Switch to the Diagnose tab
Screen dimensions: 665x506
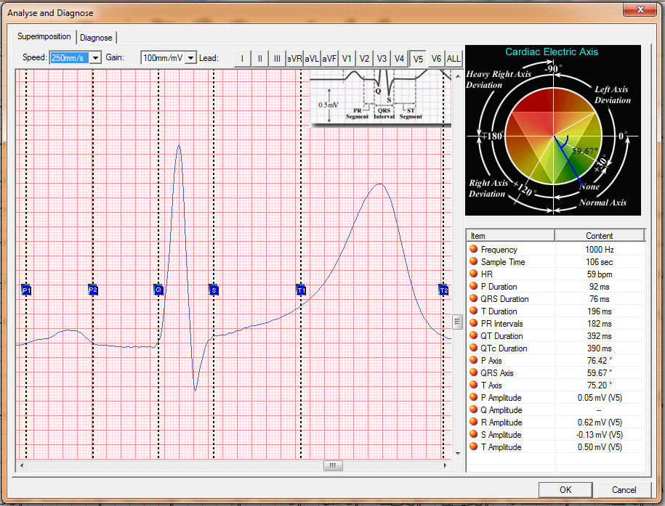(x=96, y=38)
